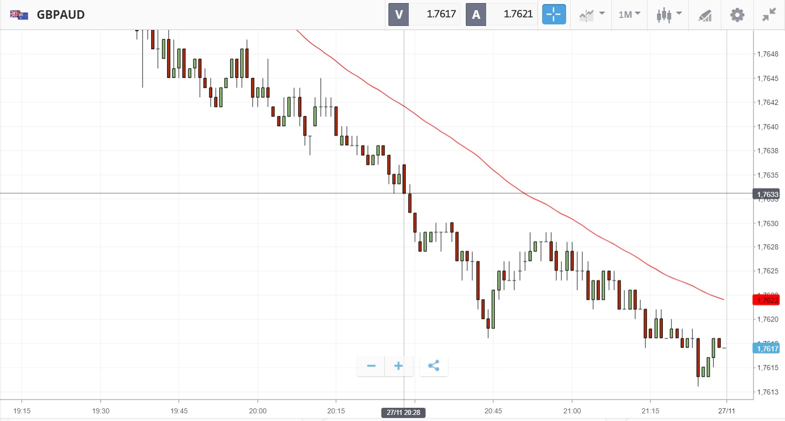This screenshot has width=785, height=421.
Task: Share the chart via share icon
Action: click(434, 366)
